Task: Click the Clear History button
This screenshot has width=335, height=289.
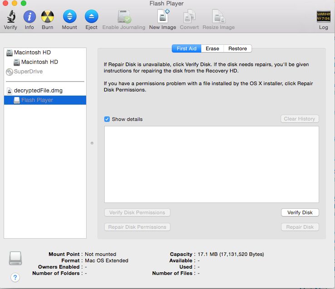Action: click(300, 119)
